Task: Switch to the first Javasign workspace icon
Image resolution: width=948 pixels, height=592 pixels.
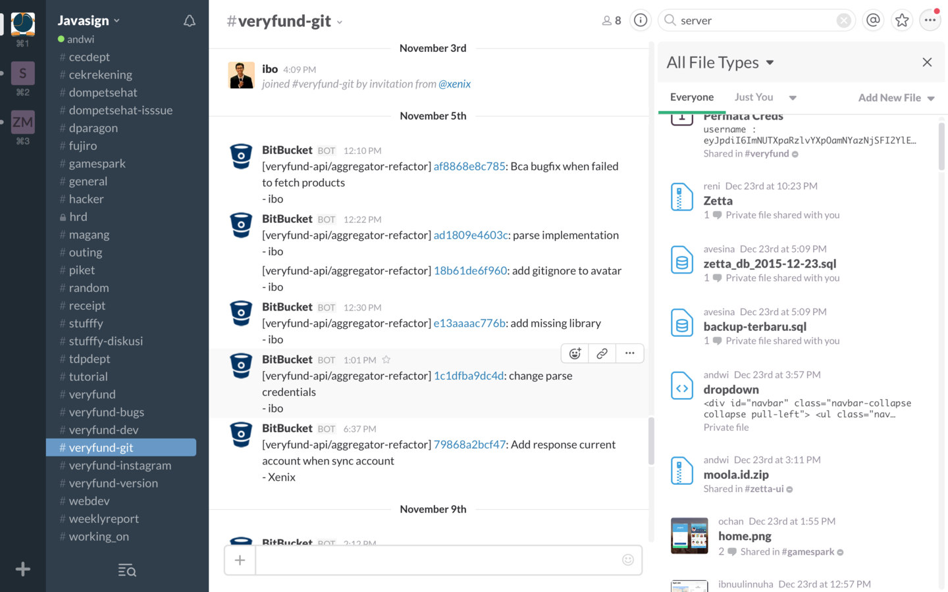Action: tap(23, 24)
